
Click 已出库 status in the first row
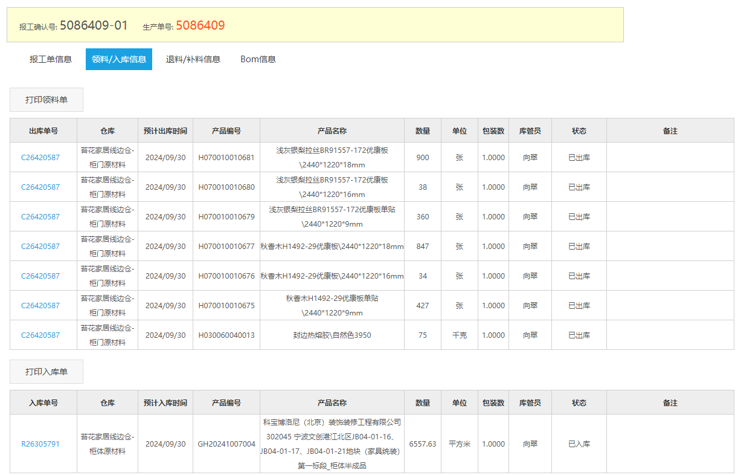click(x=578, y=157)
